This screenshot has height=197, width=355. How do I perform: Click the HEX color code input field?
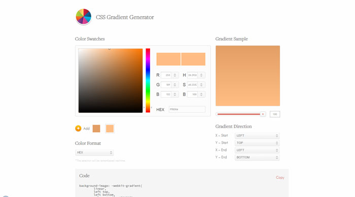click(x=187, y=109)
